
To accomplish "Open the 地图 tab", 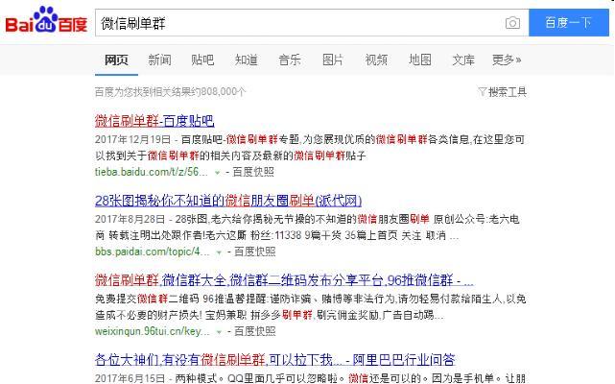I will pyautogui.click(x=419, y=60).
